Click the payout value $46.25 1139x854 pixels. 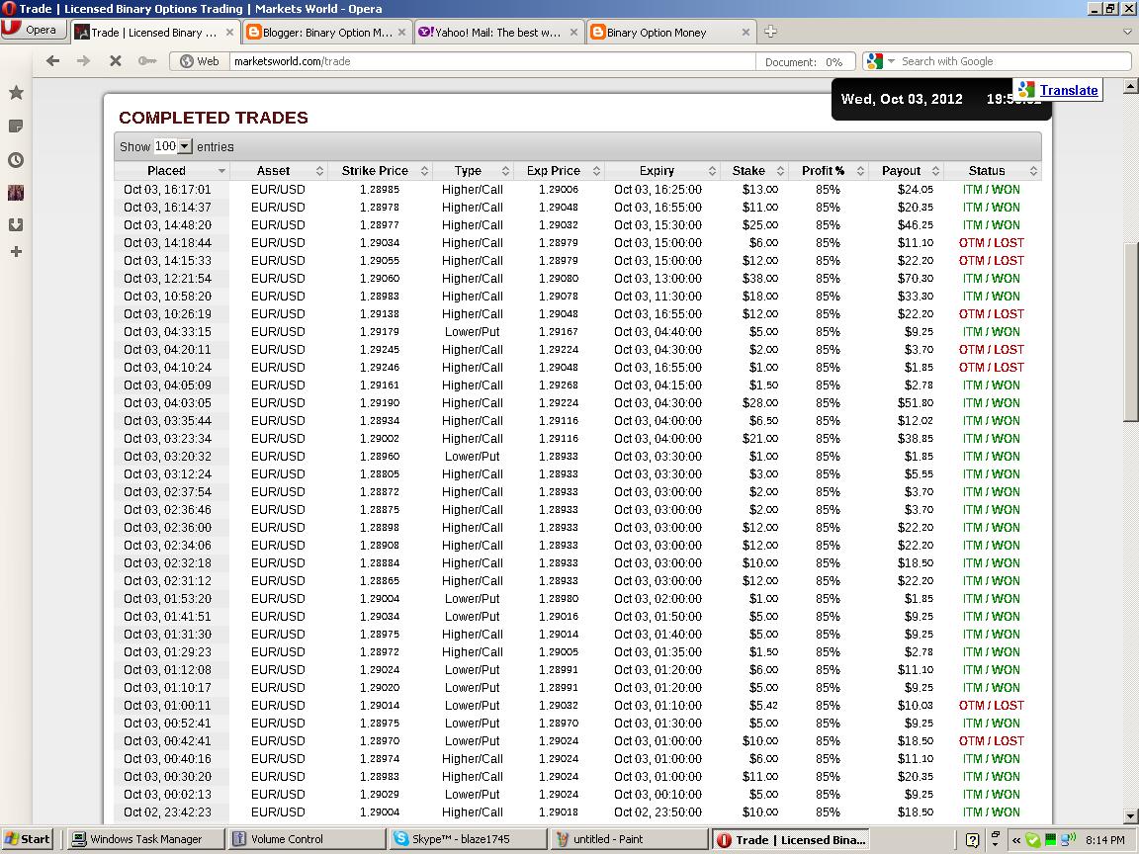pyautogui.click(x=916, y=225)
